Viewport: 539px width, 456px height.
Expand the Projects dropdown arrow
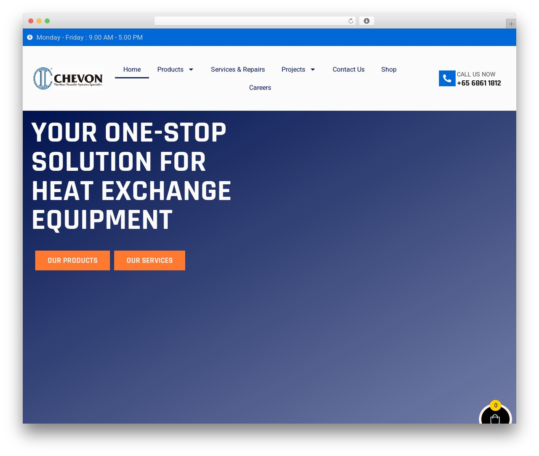[x=312, y=69]
